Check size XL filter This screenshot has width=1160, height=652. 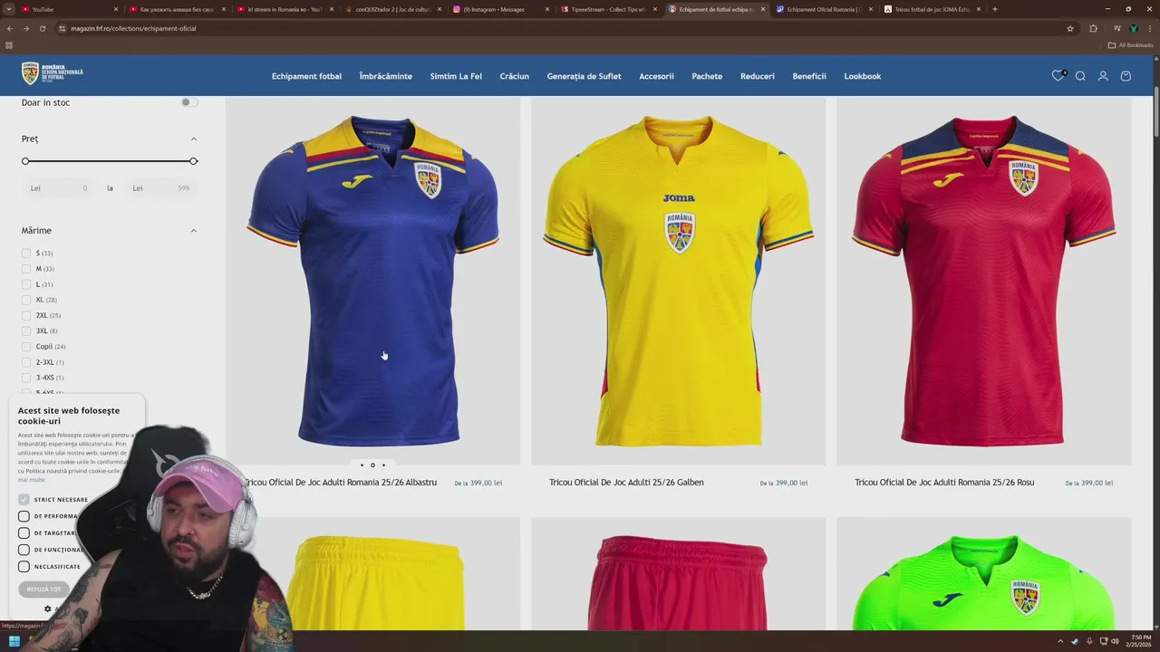coord(26,300)
